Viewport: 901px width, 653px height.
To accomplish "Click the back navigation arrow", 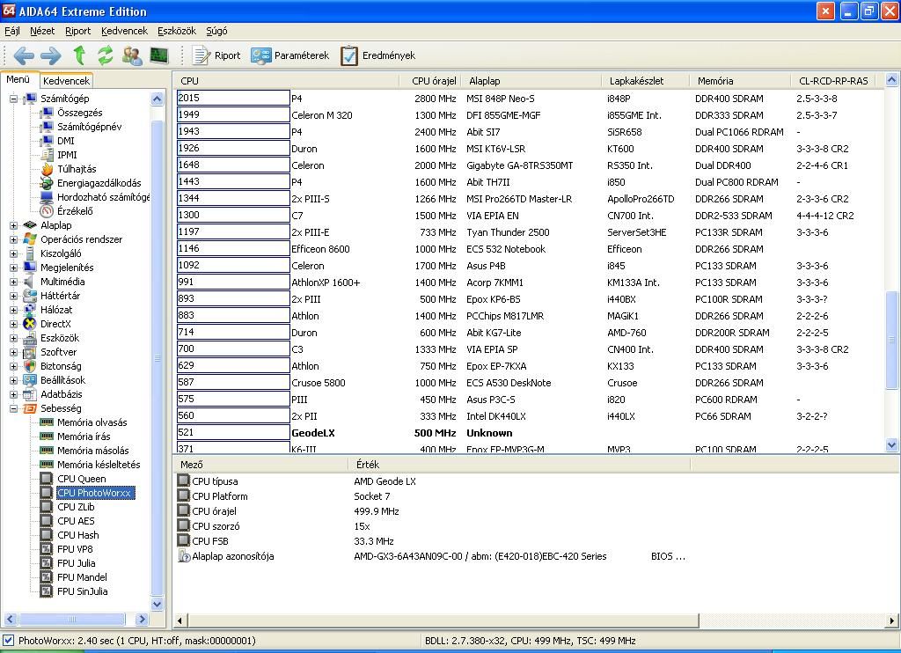I will [x=24, y=55].
